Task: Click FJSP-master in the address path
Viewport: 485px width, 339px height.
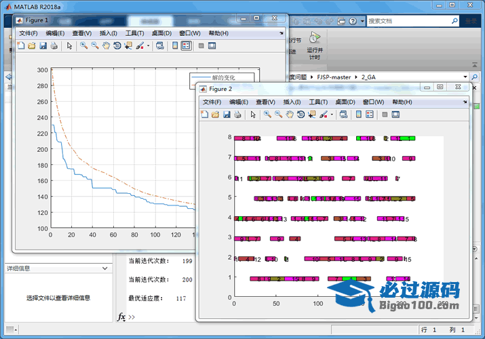Action: coord(334,77)
